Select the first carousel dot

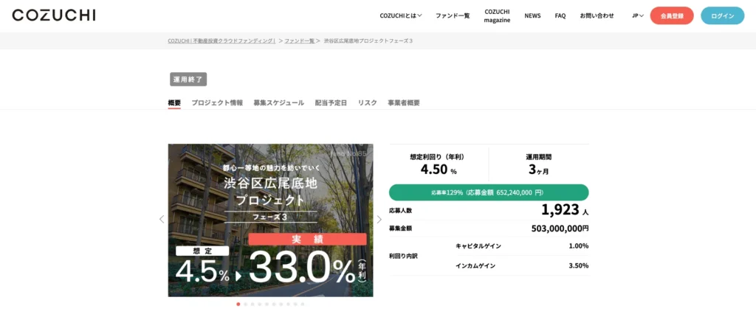point(238,304)
